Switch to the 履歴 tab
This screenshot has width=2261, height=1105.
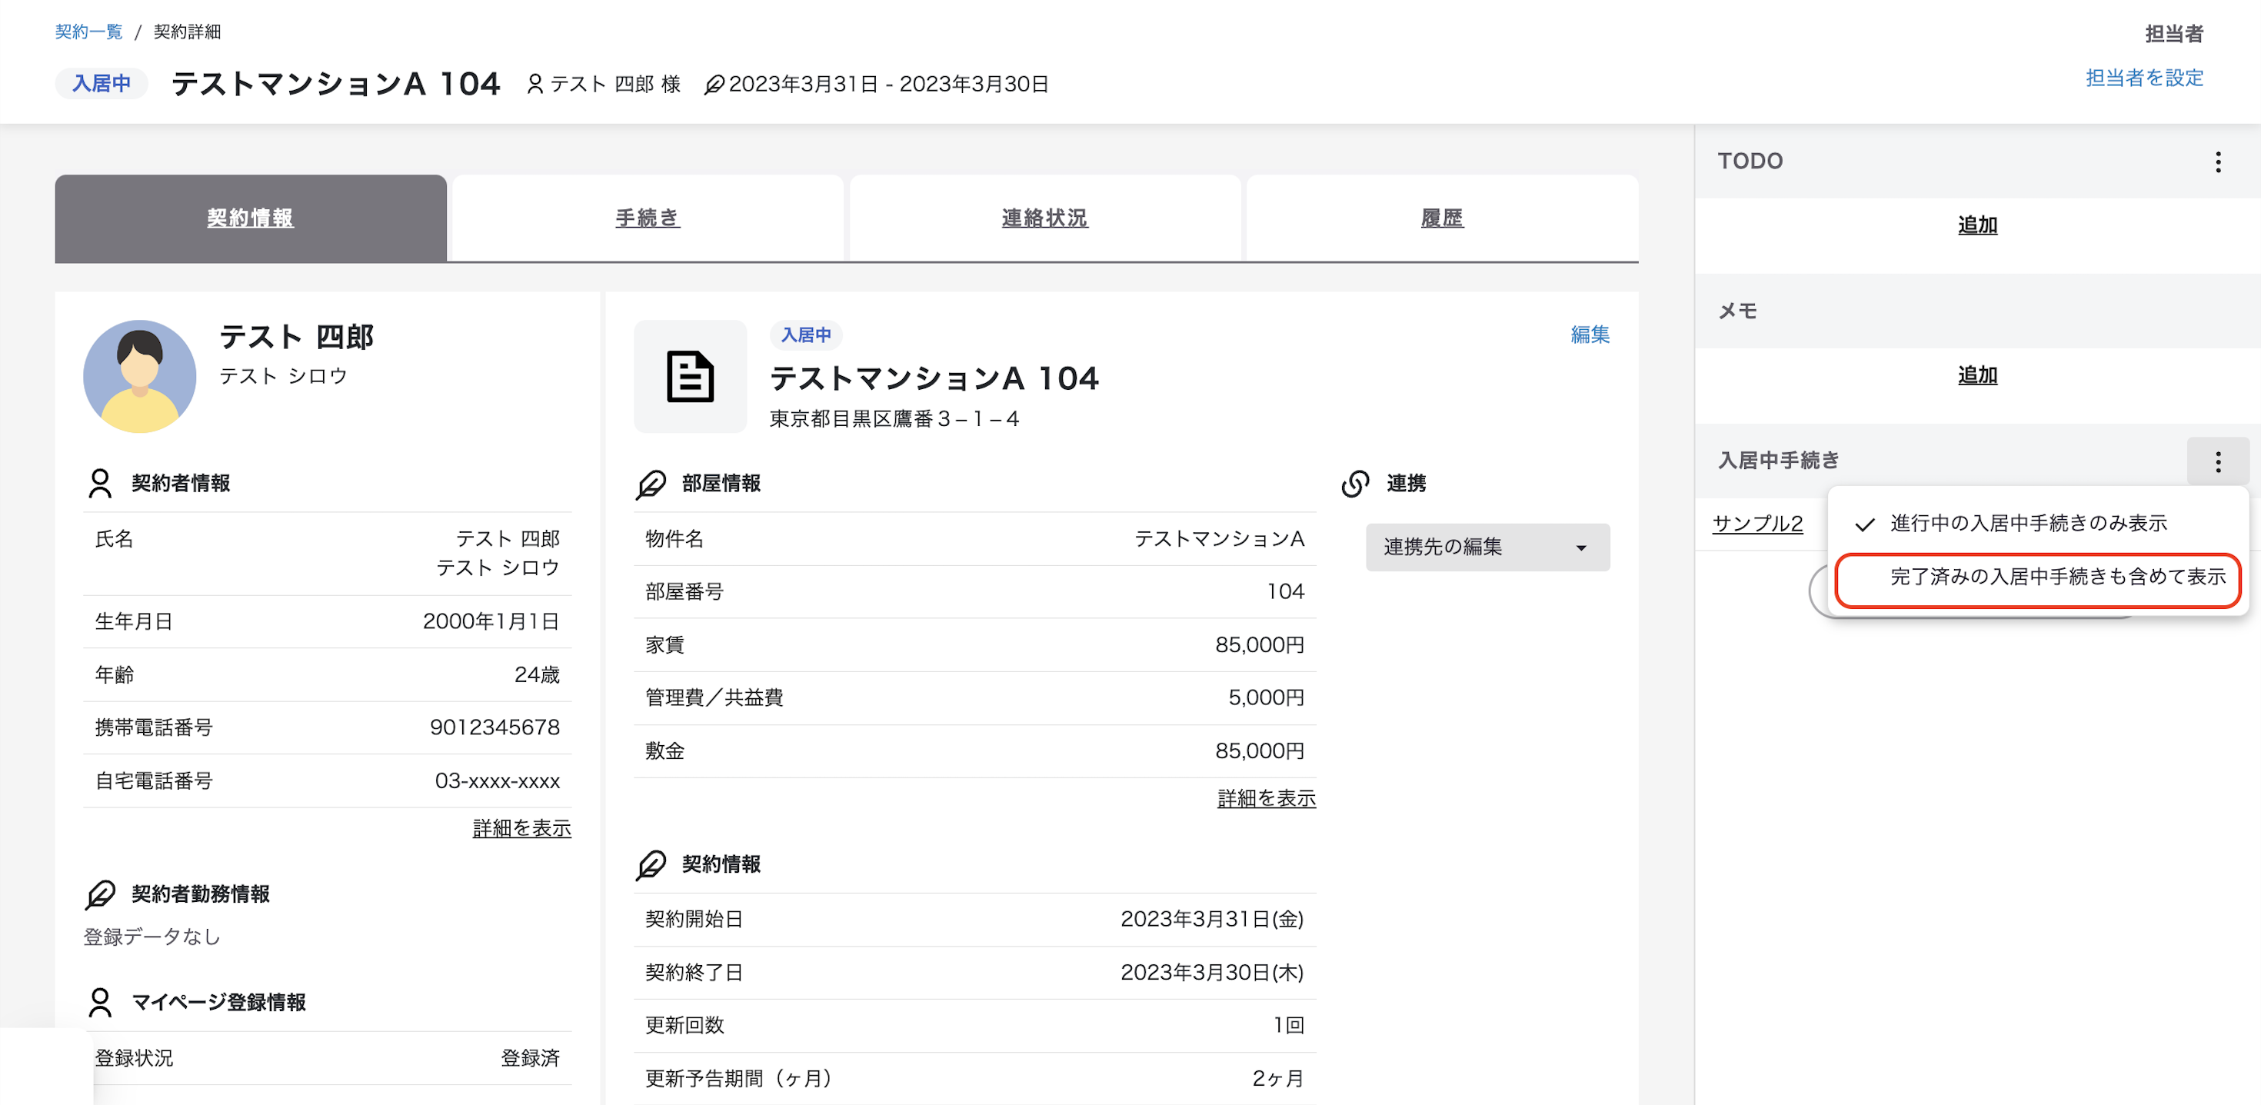[1441, 218]
